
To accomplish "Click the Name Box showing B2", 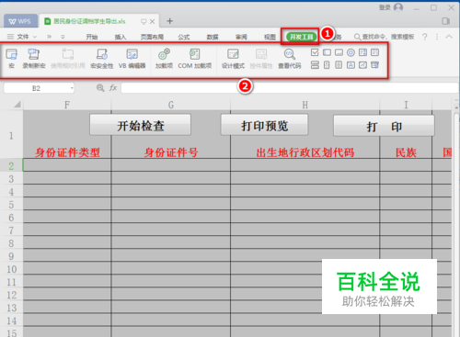I will click(36, 88).
